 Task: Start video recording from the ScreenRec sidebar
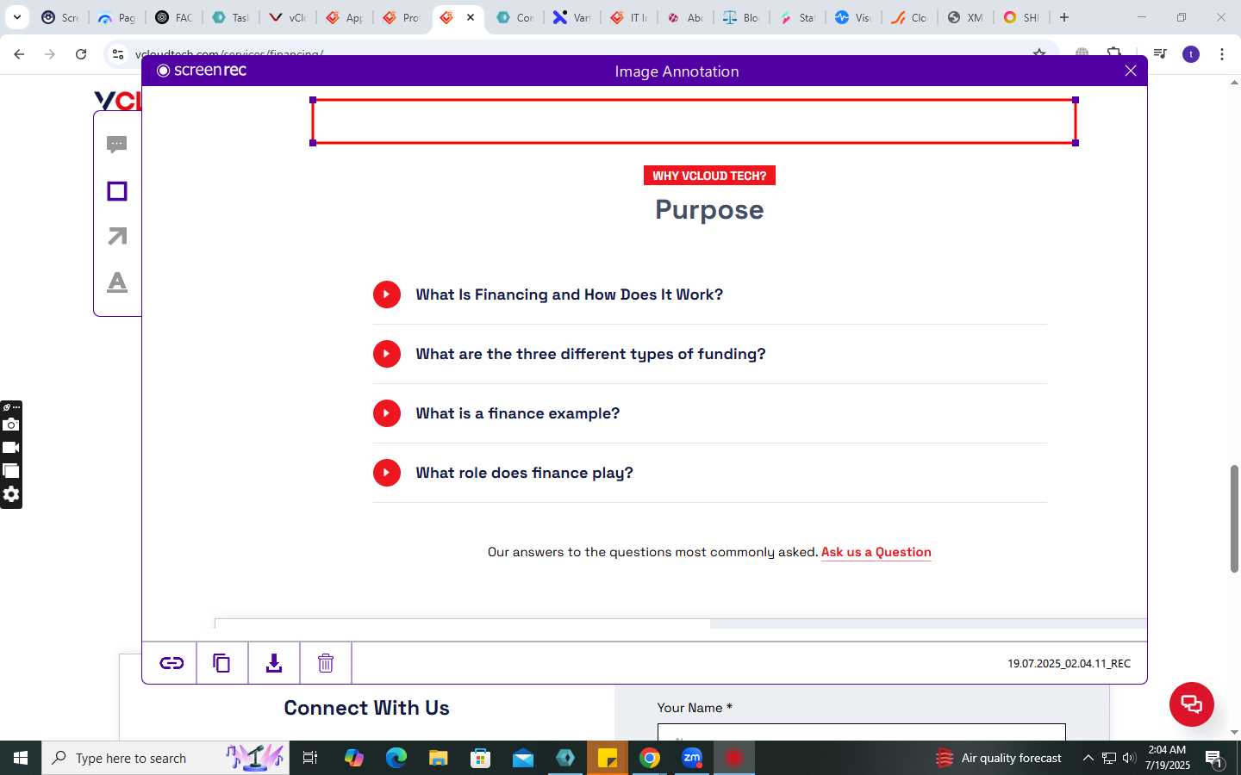11,448
